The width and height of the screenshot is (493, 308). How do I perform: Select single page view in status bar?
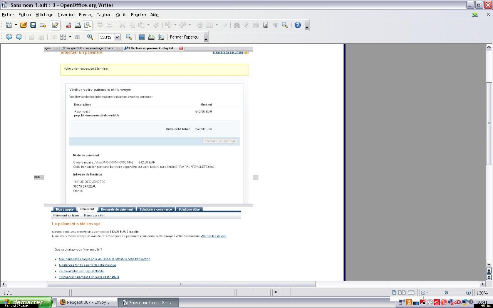click(394, 293)
